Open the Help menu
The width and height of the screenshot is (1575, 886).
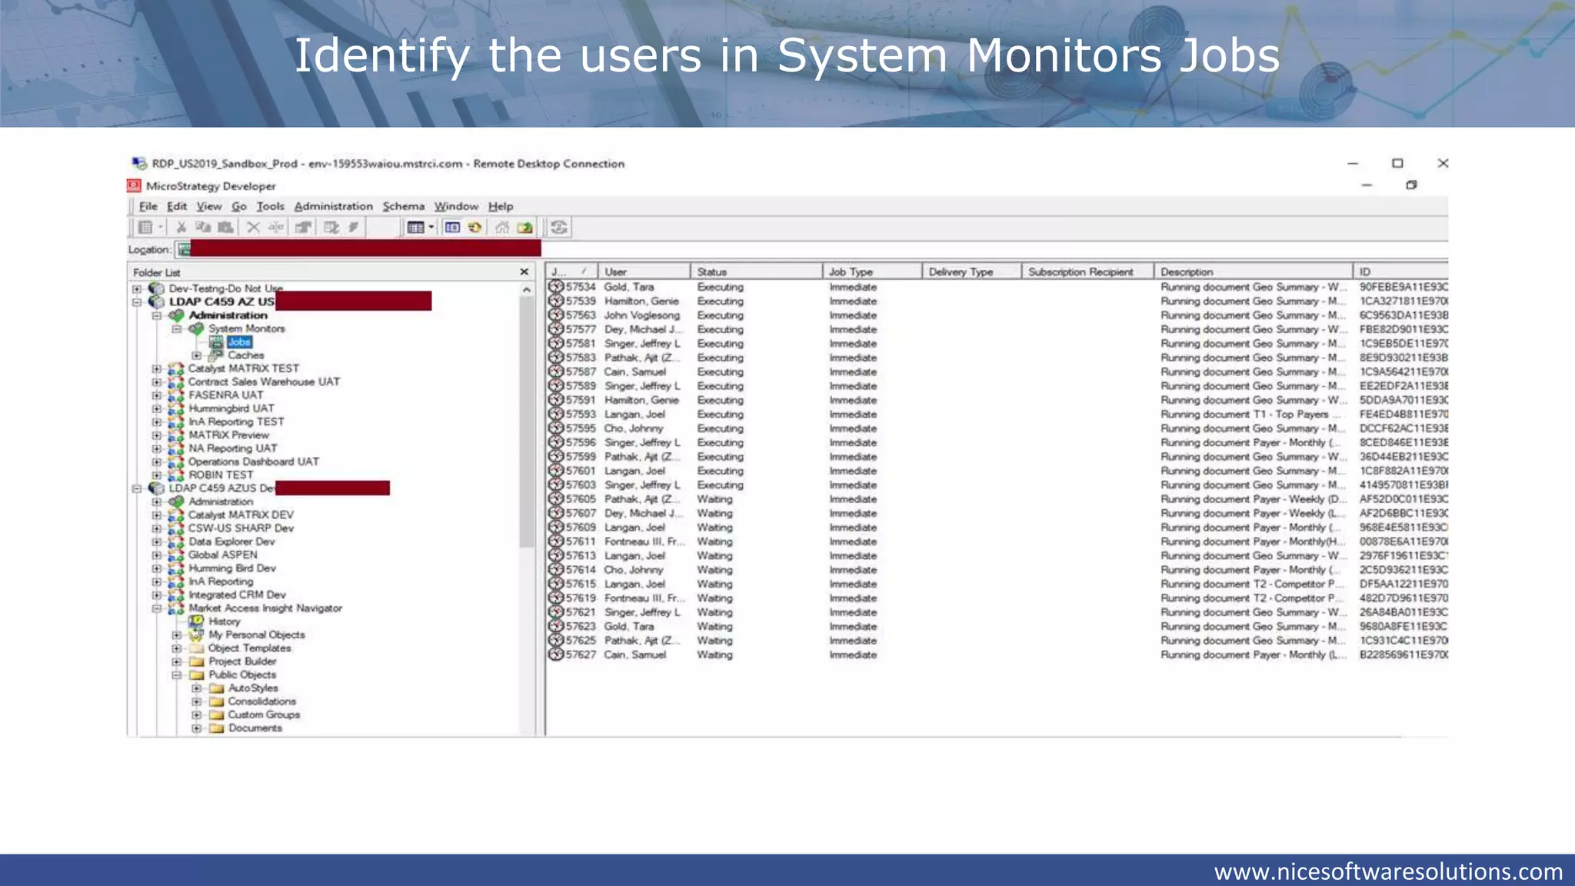point(501,206)
